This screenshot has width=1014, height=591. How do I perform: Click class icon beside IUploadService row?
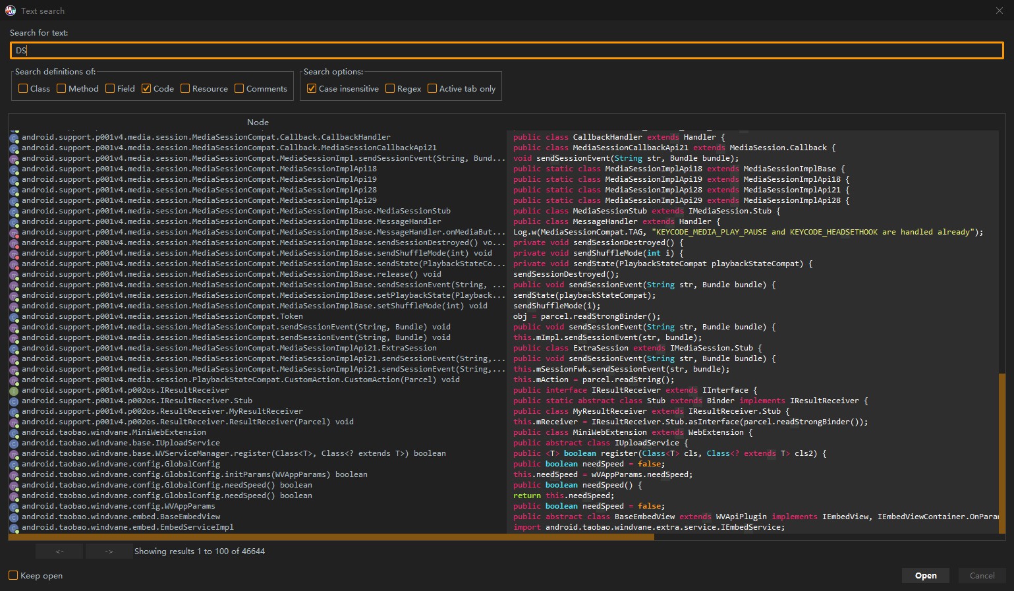[x=14, y=443]
